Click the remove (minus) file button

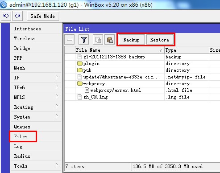(70, 40)
